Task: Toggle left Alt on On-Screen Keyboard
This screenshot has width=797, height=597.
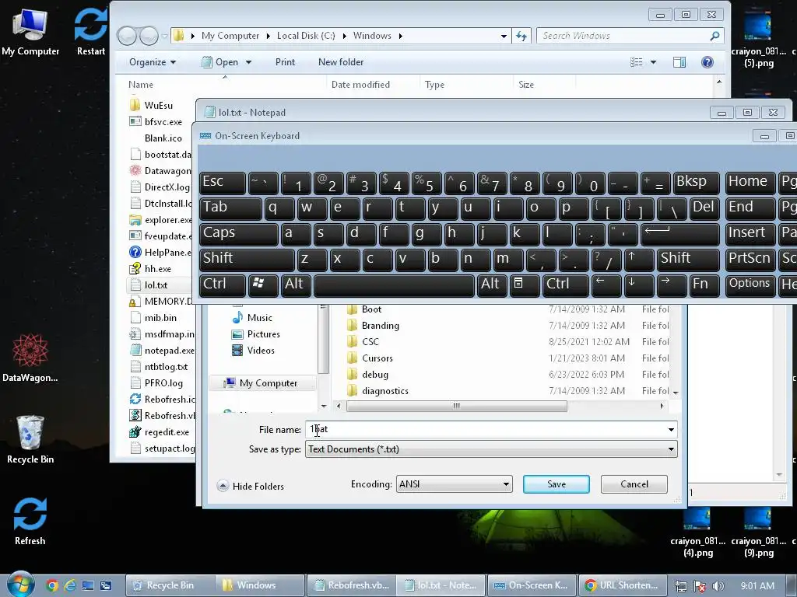Action: [295, 285]
